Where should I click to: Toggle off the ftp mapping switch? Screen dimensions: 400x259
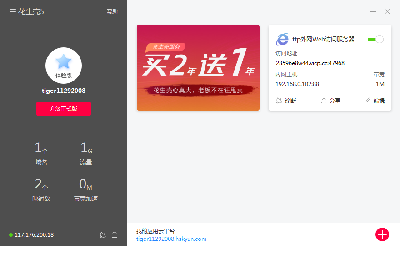click(x=375, y=39)
